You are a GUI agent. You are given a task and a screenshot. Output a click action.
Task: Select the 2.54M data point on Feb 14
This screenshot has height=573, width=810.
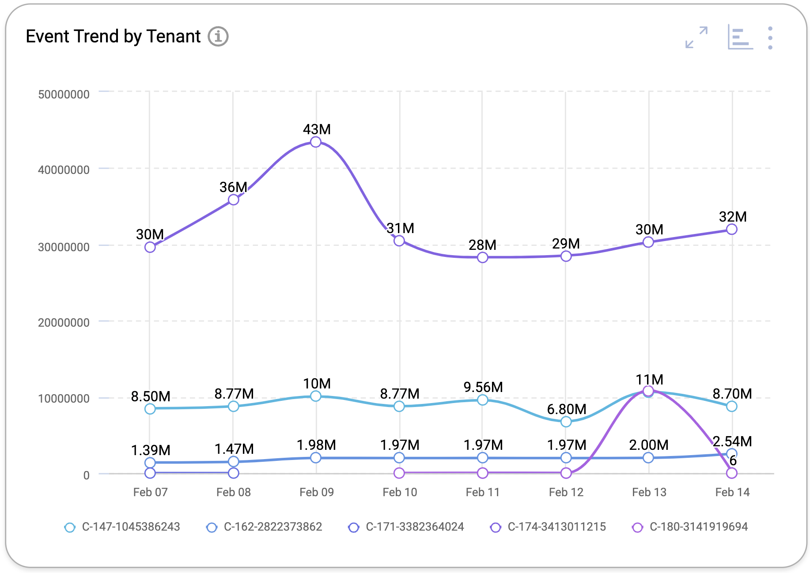tap(732, 453)
